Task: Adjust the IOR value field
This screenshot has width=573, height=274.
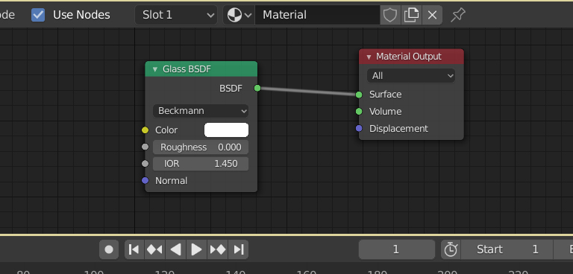Action: point(201,164)
